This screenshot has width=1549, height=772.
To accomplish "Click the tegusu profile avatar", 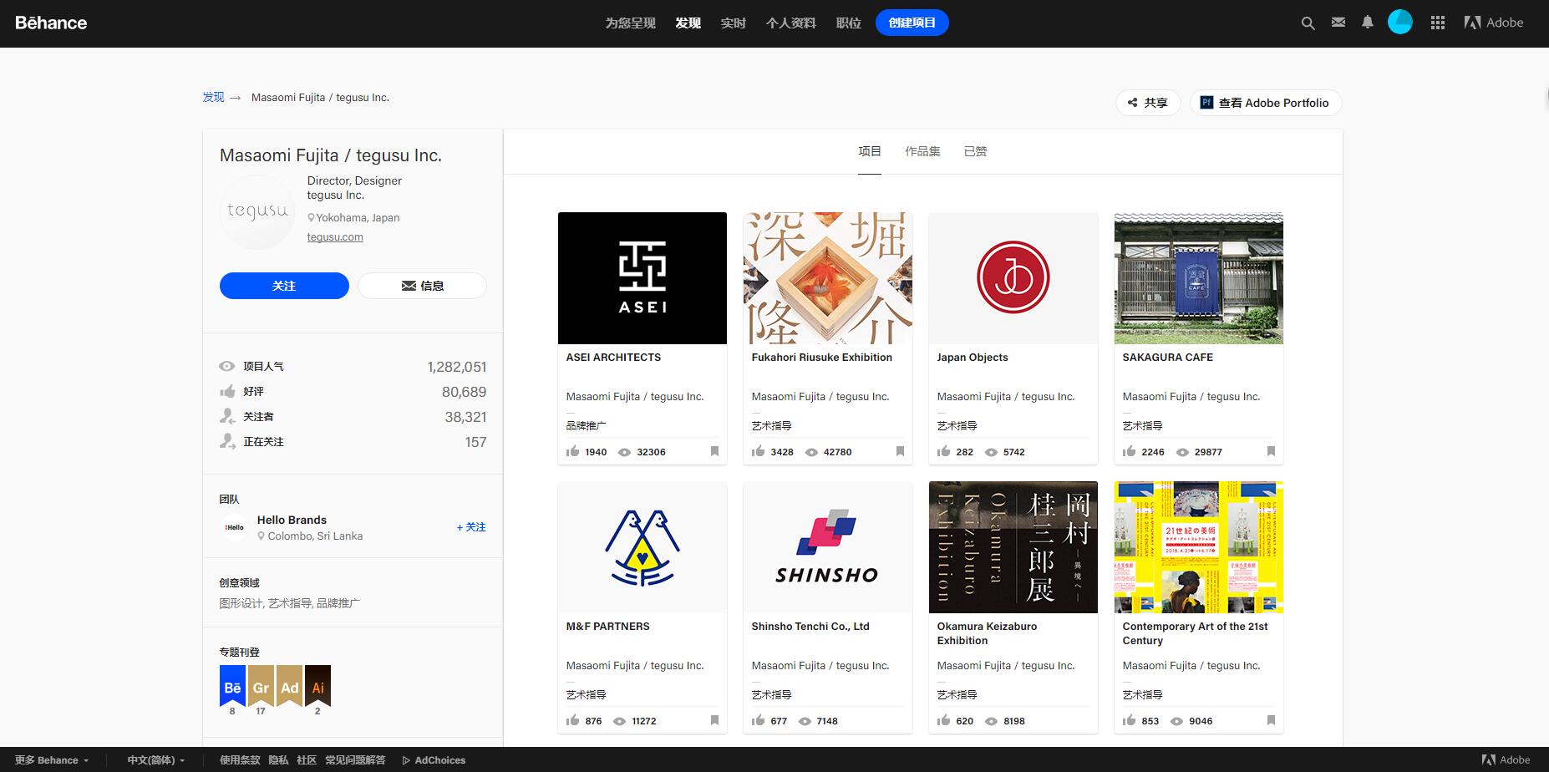I will [x=257, y=211].
